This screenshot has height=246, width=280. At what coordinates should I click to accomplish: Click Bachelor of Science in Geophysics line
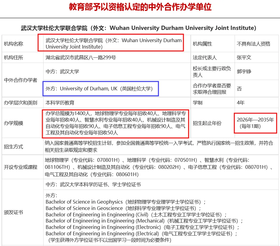[126, 202]
